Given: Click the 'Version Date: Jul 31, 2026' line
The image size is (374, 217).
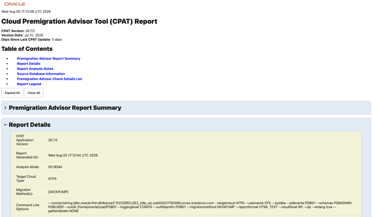Looking at the screenshot, I should 22,35.
